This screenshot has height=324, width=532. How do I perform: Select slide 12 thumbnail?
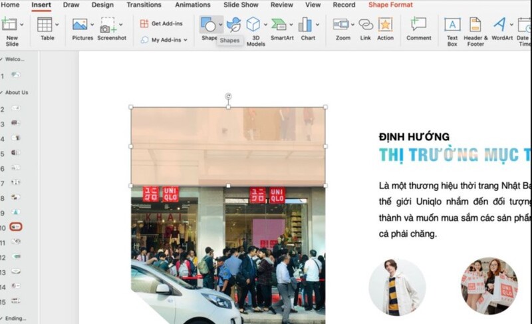[15, 257]
